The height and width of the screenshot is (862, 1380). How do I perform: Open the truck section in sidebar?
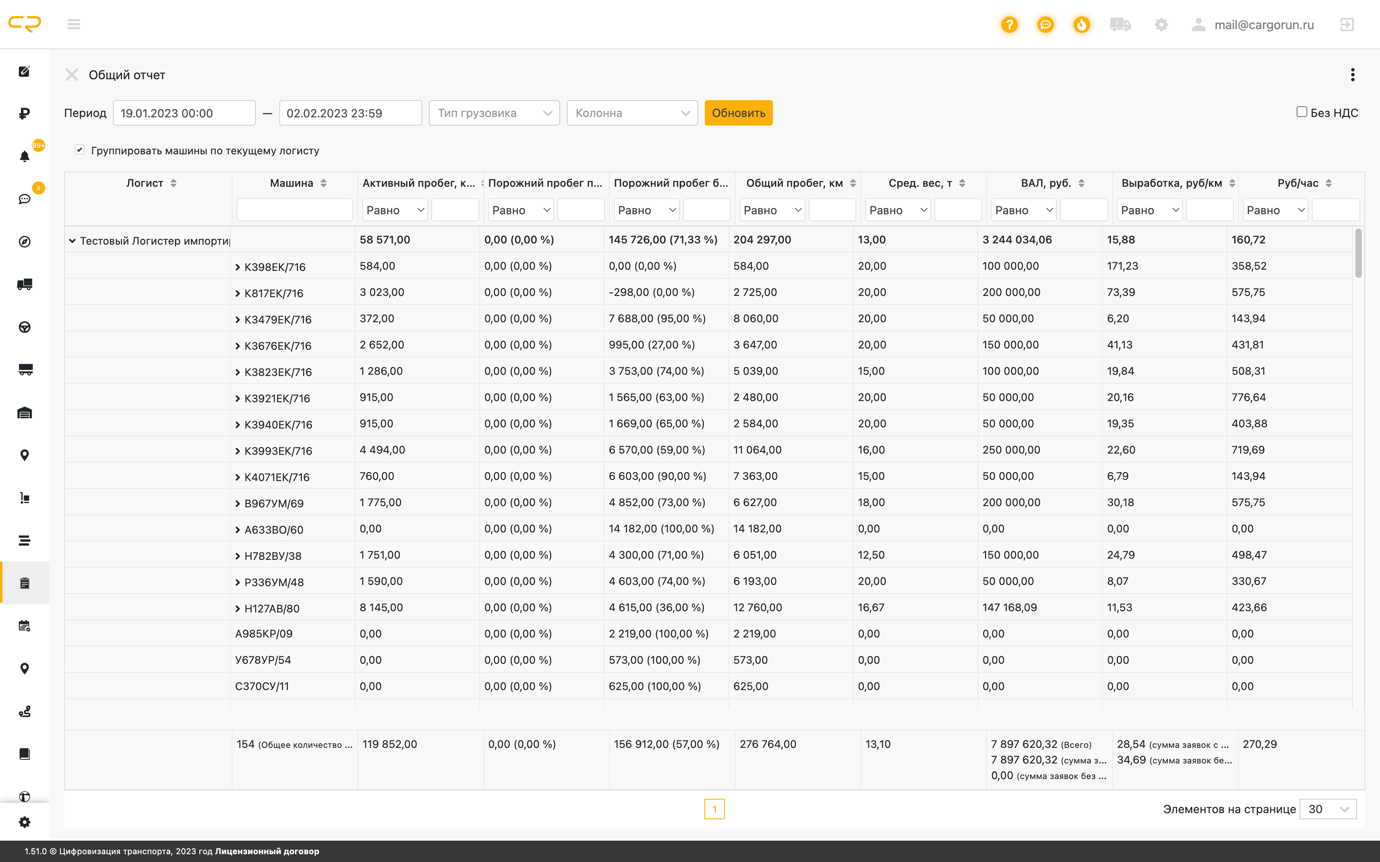tap(25, 284)
